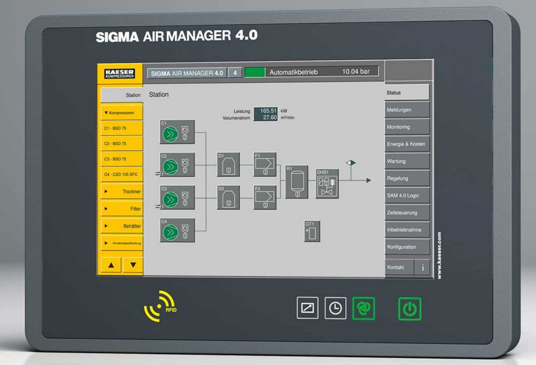
Task: Expand the Kondensataufbereitung section
Action: (x=122, y=243)
